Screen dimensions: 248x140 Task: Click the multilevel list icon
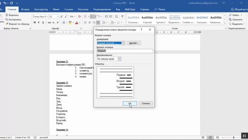(x=98, y=16)
